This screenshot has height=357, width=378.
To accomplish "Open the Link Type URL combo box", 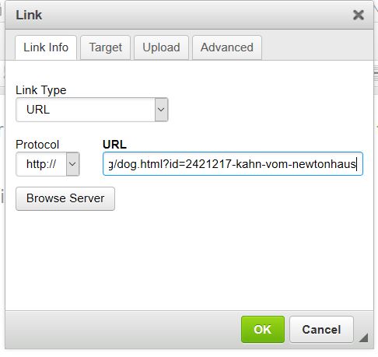I will (x=92, y=110).
